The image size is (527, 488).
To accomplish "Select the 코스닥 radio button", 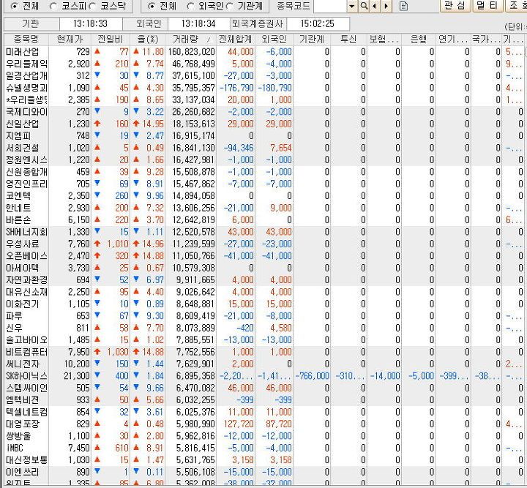I will click(x=93, y=6).
